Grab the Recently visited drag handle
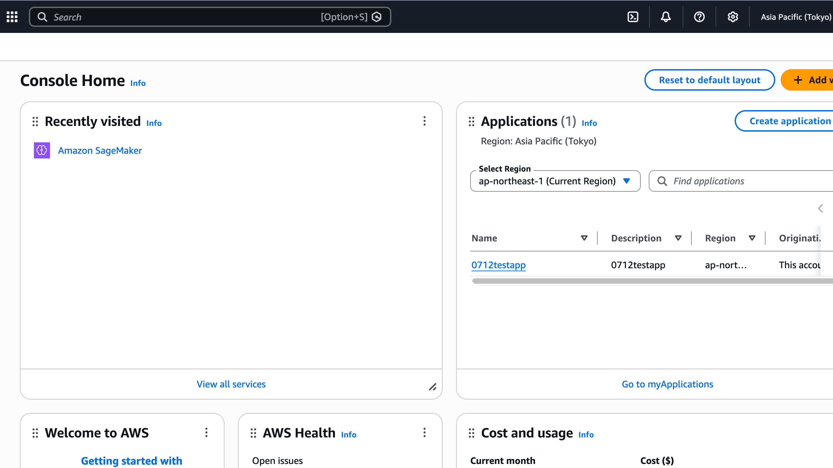The image size is (833, 468). (35, 122)
